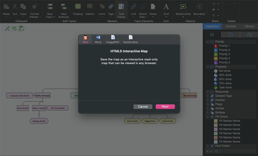Expand the Arrows group
Viewport: 258px width, 156px height.
[x=208, y=108]
